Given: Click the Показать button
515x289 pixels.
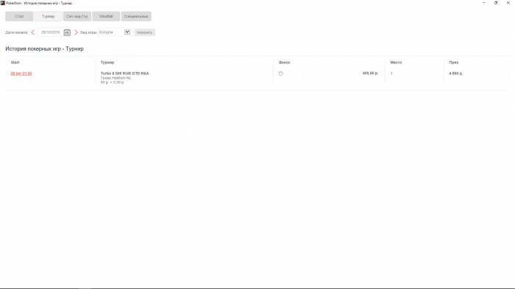Looking at the screenshot, I should [x=144, y=32].
